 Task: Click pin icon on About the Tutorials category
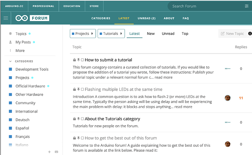(79, 119)
